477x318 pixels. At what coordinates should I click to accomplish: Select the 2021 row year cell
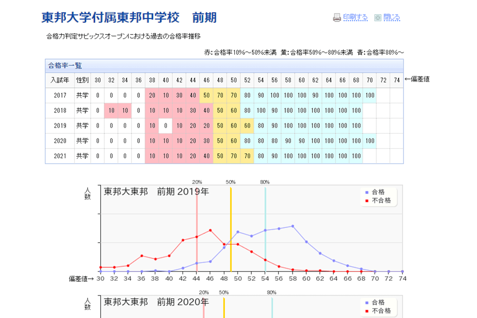(60, 156)
